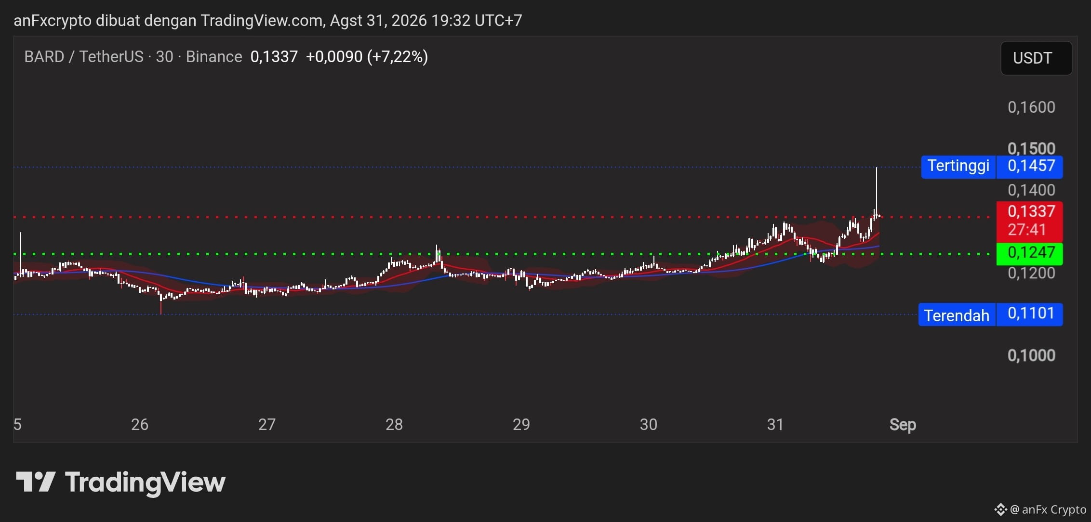The image size is (1091, 522).
Task: Click the green 0,1247 price label
Action: tap(1030, 253)
